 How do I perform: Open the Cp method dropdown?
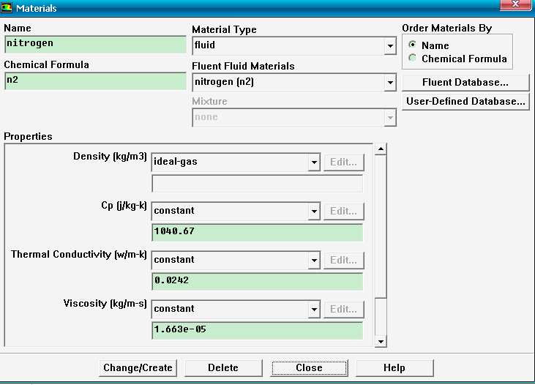[x=314, y=212]
